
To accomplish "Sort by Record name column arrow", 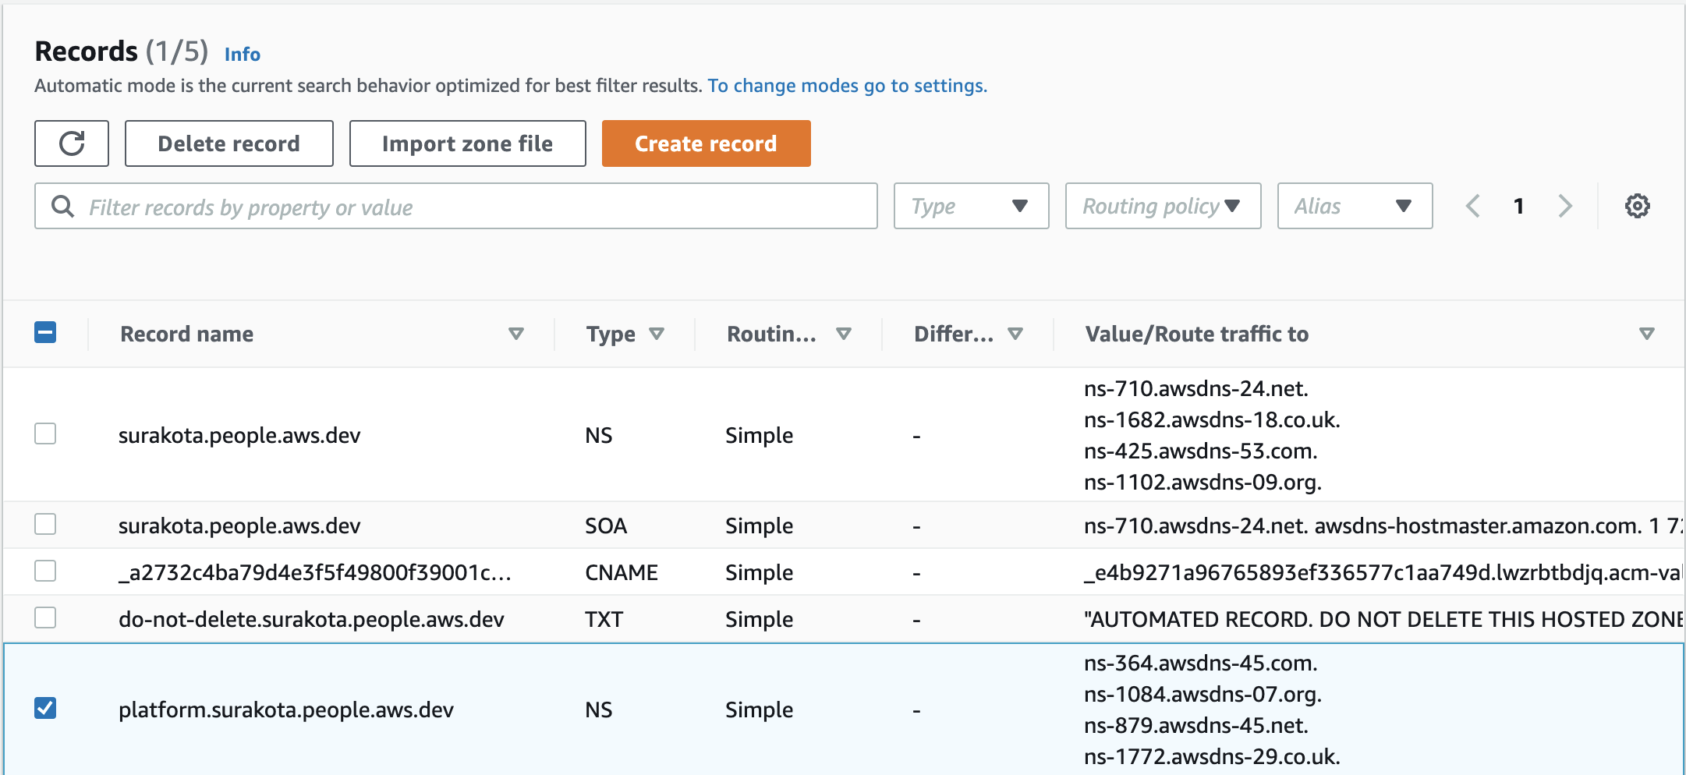I will [515, 334].
